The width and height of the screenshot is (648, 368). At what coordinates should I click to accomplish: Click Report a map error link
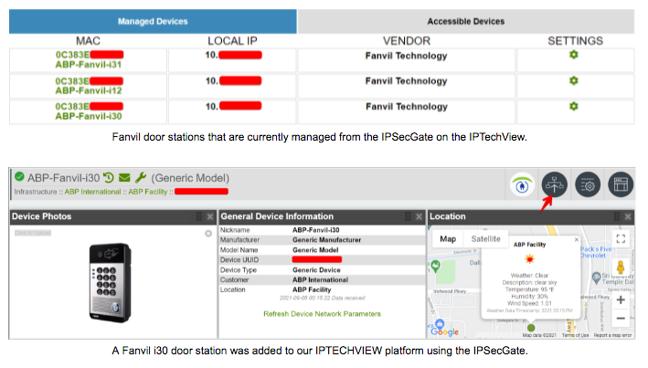pos(612,335)
